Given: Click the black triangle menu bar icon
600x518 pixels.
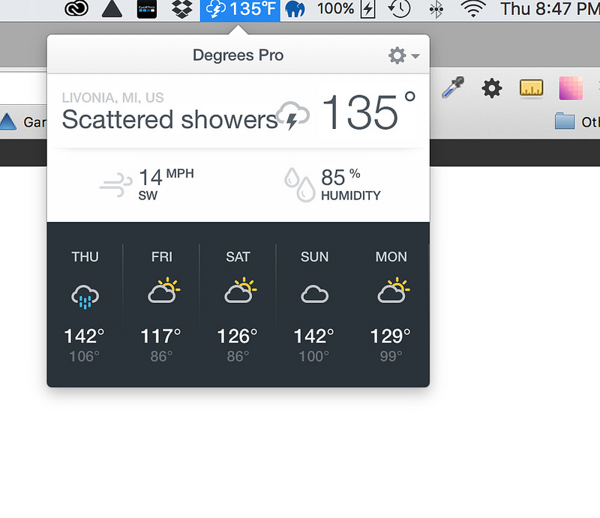Looking at the screenshot, I should (x=112, y=9).
